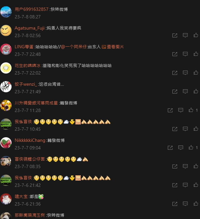Open 那畔阑珊凋玉树's username link
This screenshot has height=219, width=200.
point(30,215)
